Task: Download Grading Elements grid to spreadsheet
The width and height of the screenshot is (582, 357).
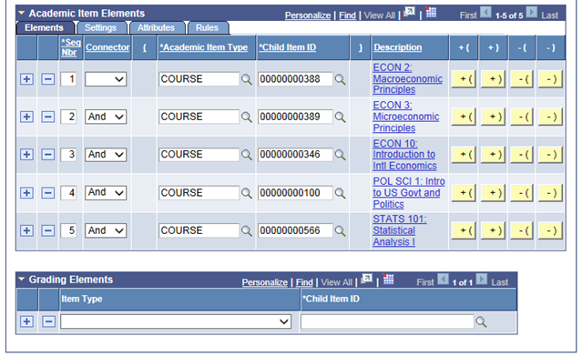Action: point(388,279)
